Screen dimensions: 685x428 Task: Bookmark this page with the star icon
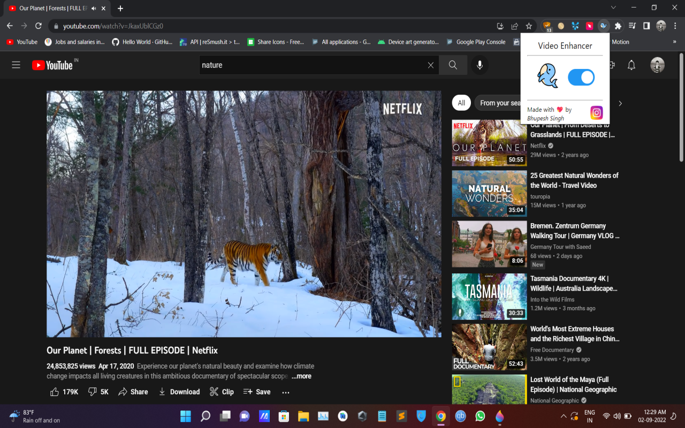pos(529,26)
